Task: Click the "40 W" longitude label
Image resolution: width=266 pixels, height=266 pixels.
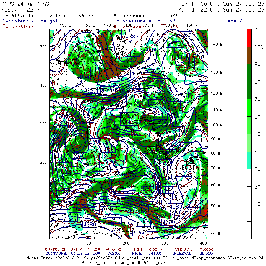Action: tap(215, 233)
